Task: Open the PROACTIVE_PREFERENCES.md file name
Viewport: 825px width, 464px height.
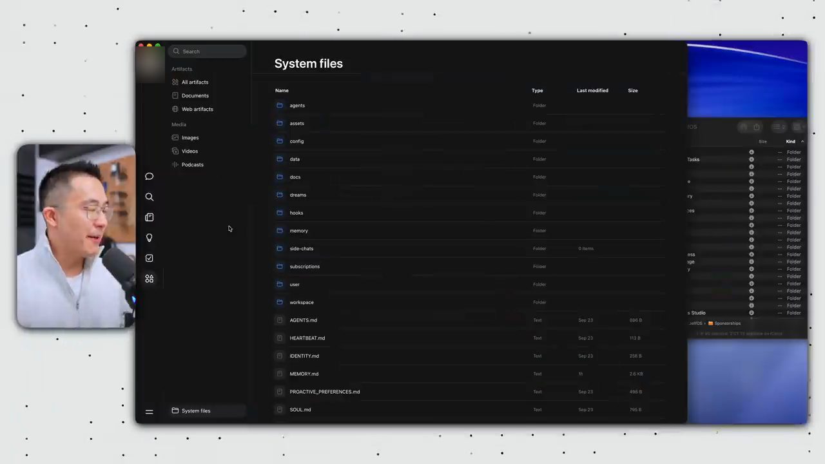Action: point(325,392)
